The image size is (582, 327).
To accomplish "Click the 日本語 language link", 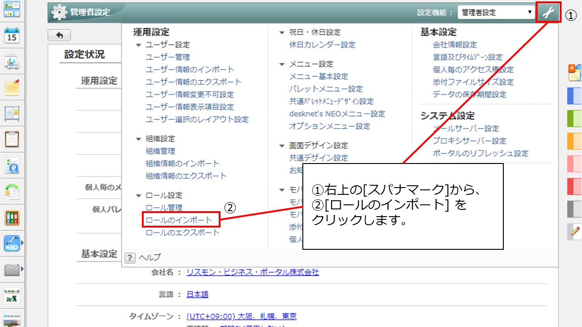I will click(x=197, y=294).
